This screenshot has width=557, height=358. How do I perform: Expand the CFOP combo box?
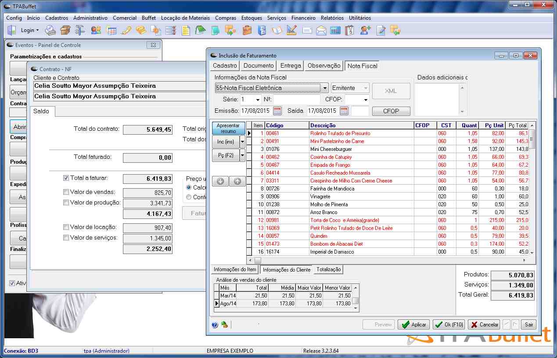(365, 100)
